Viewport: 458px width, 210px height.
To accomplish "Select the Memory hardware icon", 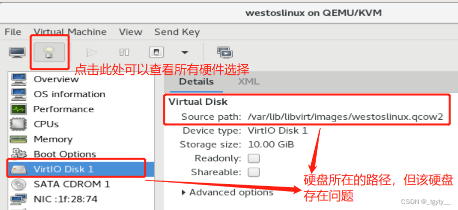I will (19, 139).
